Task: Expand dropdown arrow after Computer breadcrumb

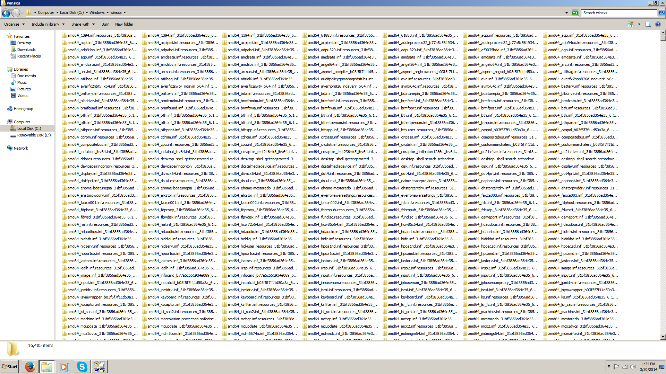Action: [x=57, y=13]
